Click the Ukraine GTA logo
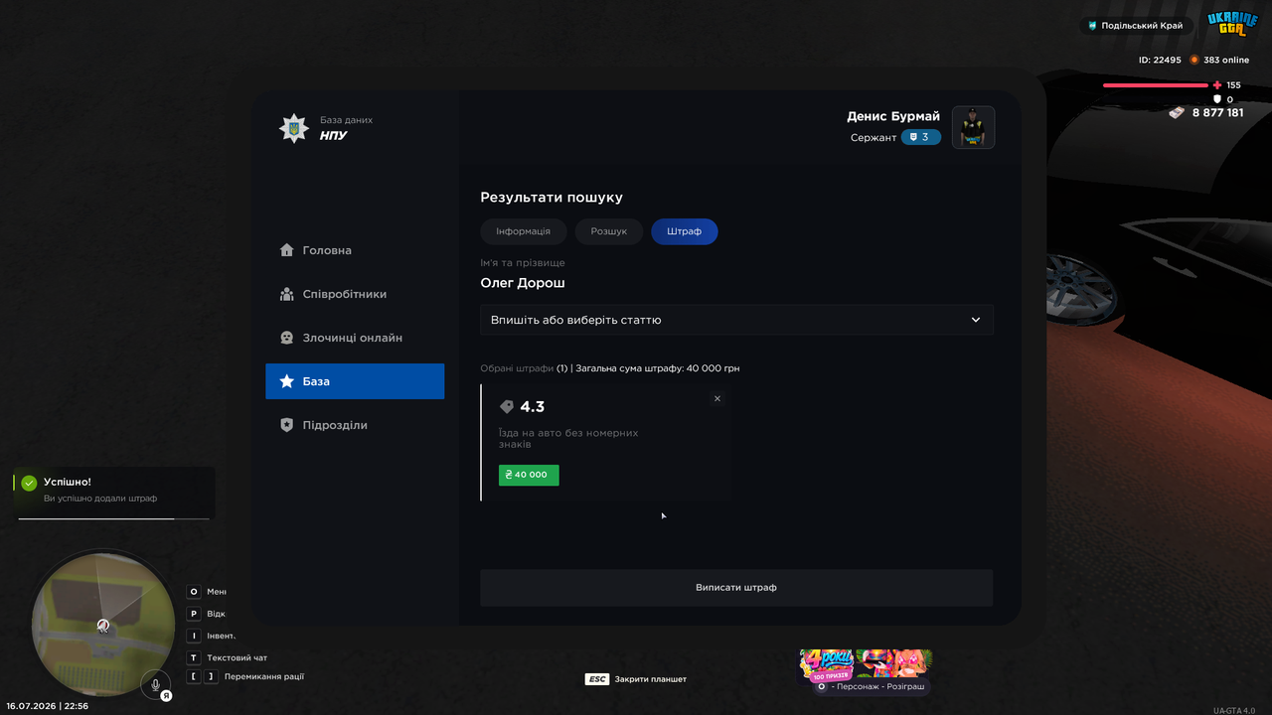1272x715 pixels. point(1232,24)
